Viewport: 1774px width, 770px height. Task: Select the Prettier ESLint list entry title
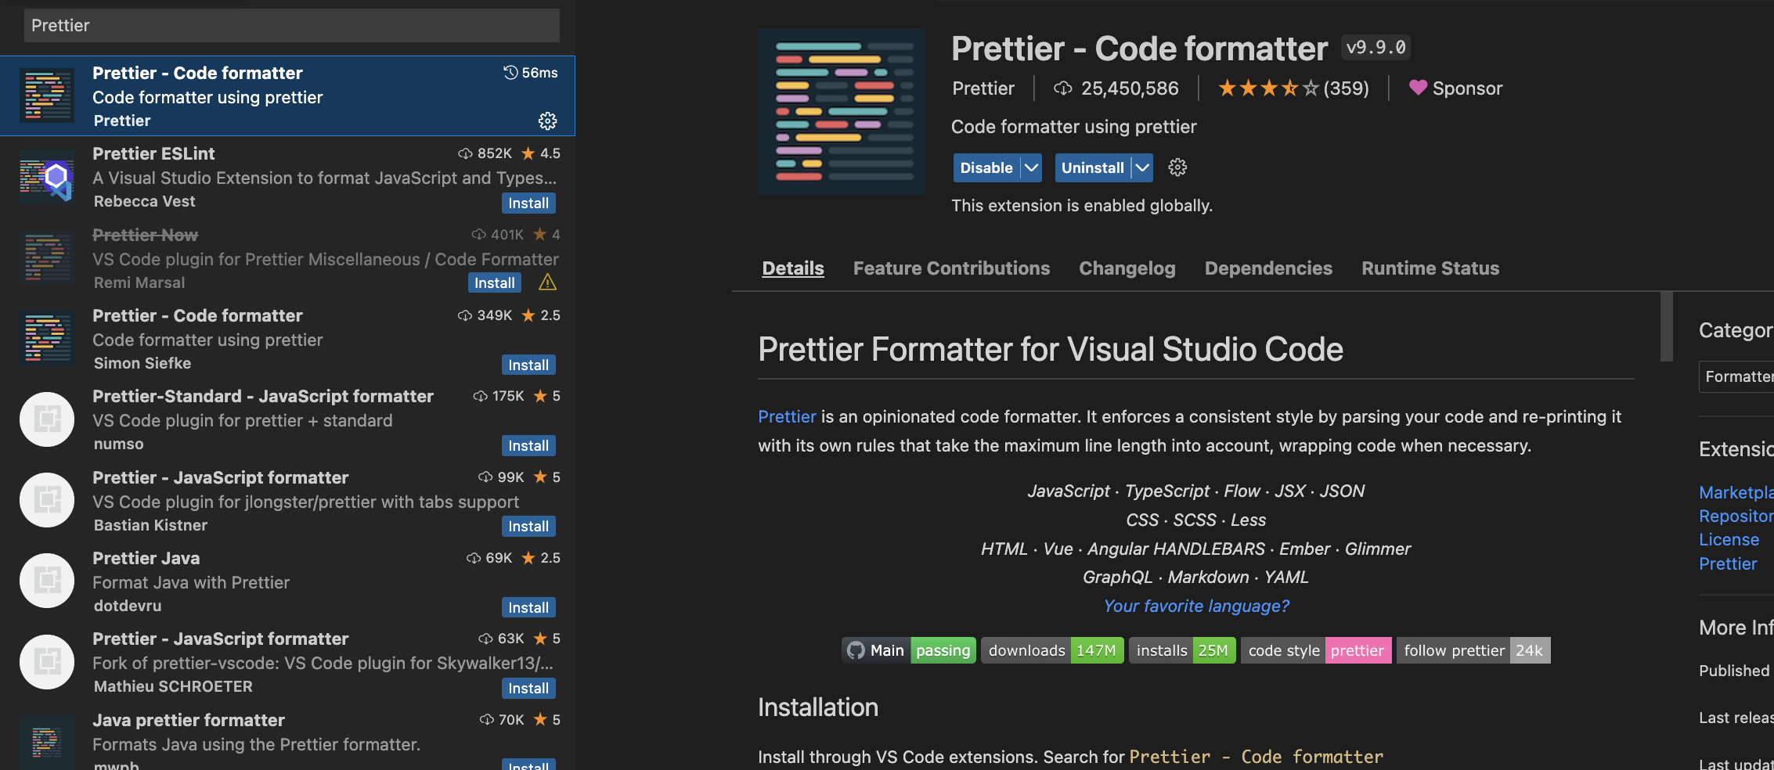(x=153, y=153)
